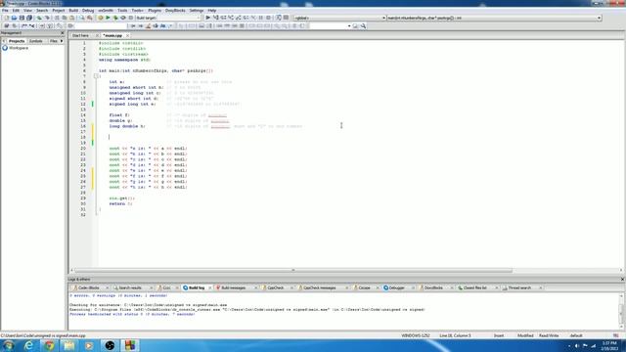Click the Debug/Continue play icon
626x352 pixels.
[208, 18]
